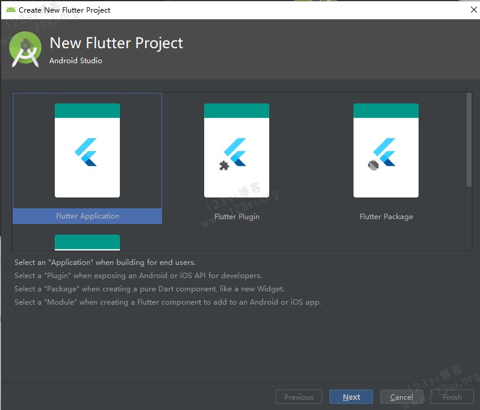Click the Dart package icon on Package card
The width and height of the screenshot is (480, 410).
373,165
